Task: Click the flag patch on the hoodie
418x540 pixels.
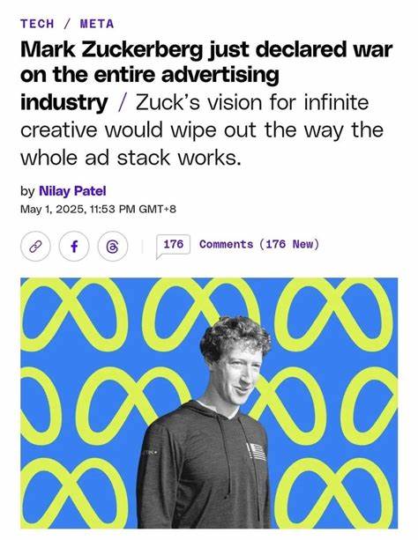Action: click(x=257, y=452)
